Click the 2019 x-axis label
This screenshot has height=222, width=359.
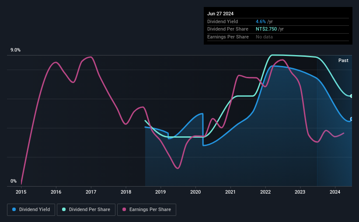coord(160,192)
